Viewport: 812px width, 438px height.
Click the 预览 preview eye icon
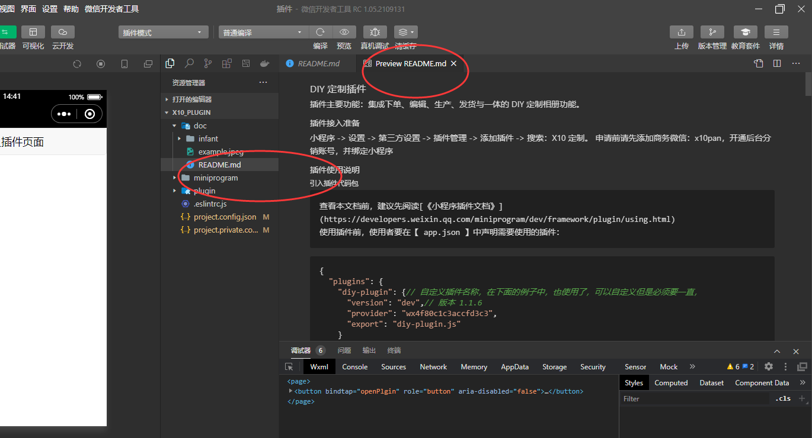[344, 32]
